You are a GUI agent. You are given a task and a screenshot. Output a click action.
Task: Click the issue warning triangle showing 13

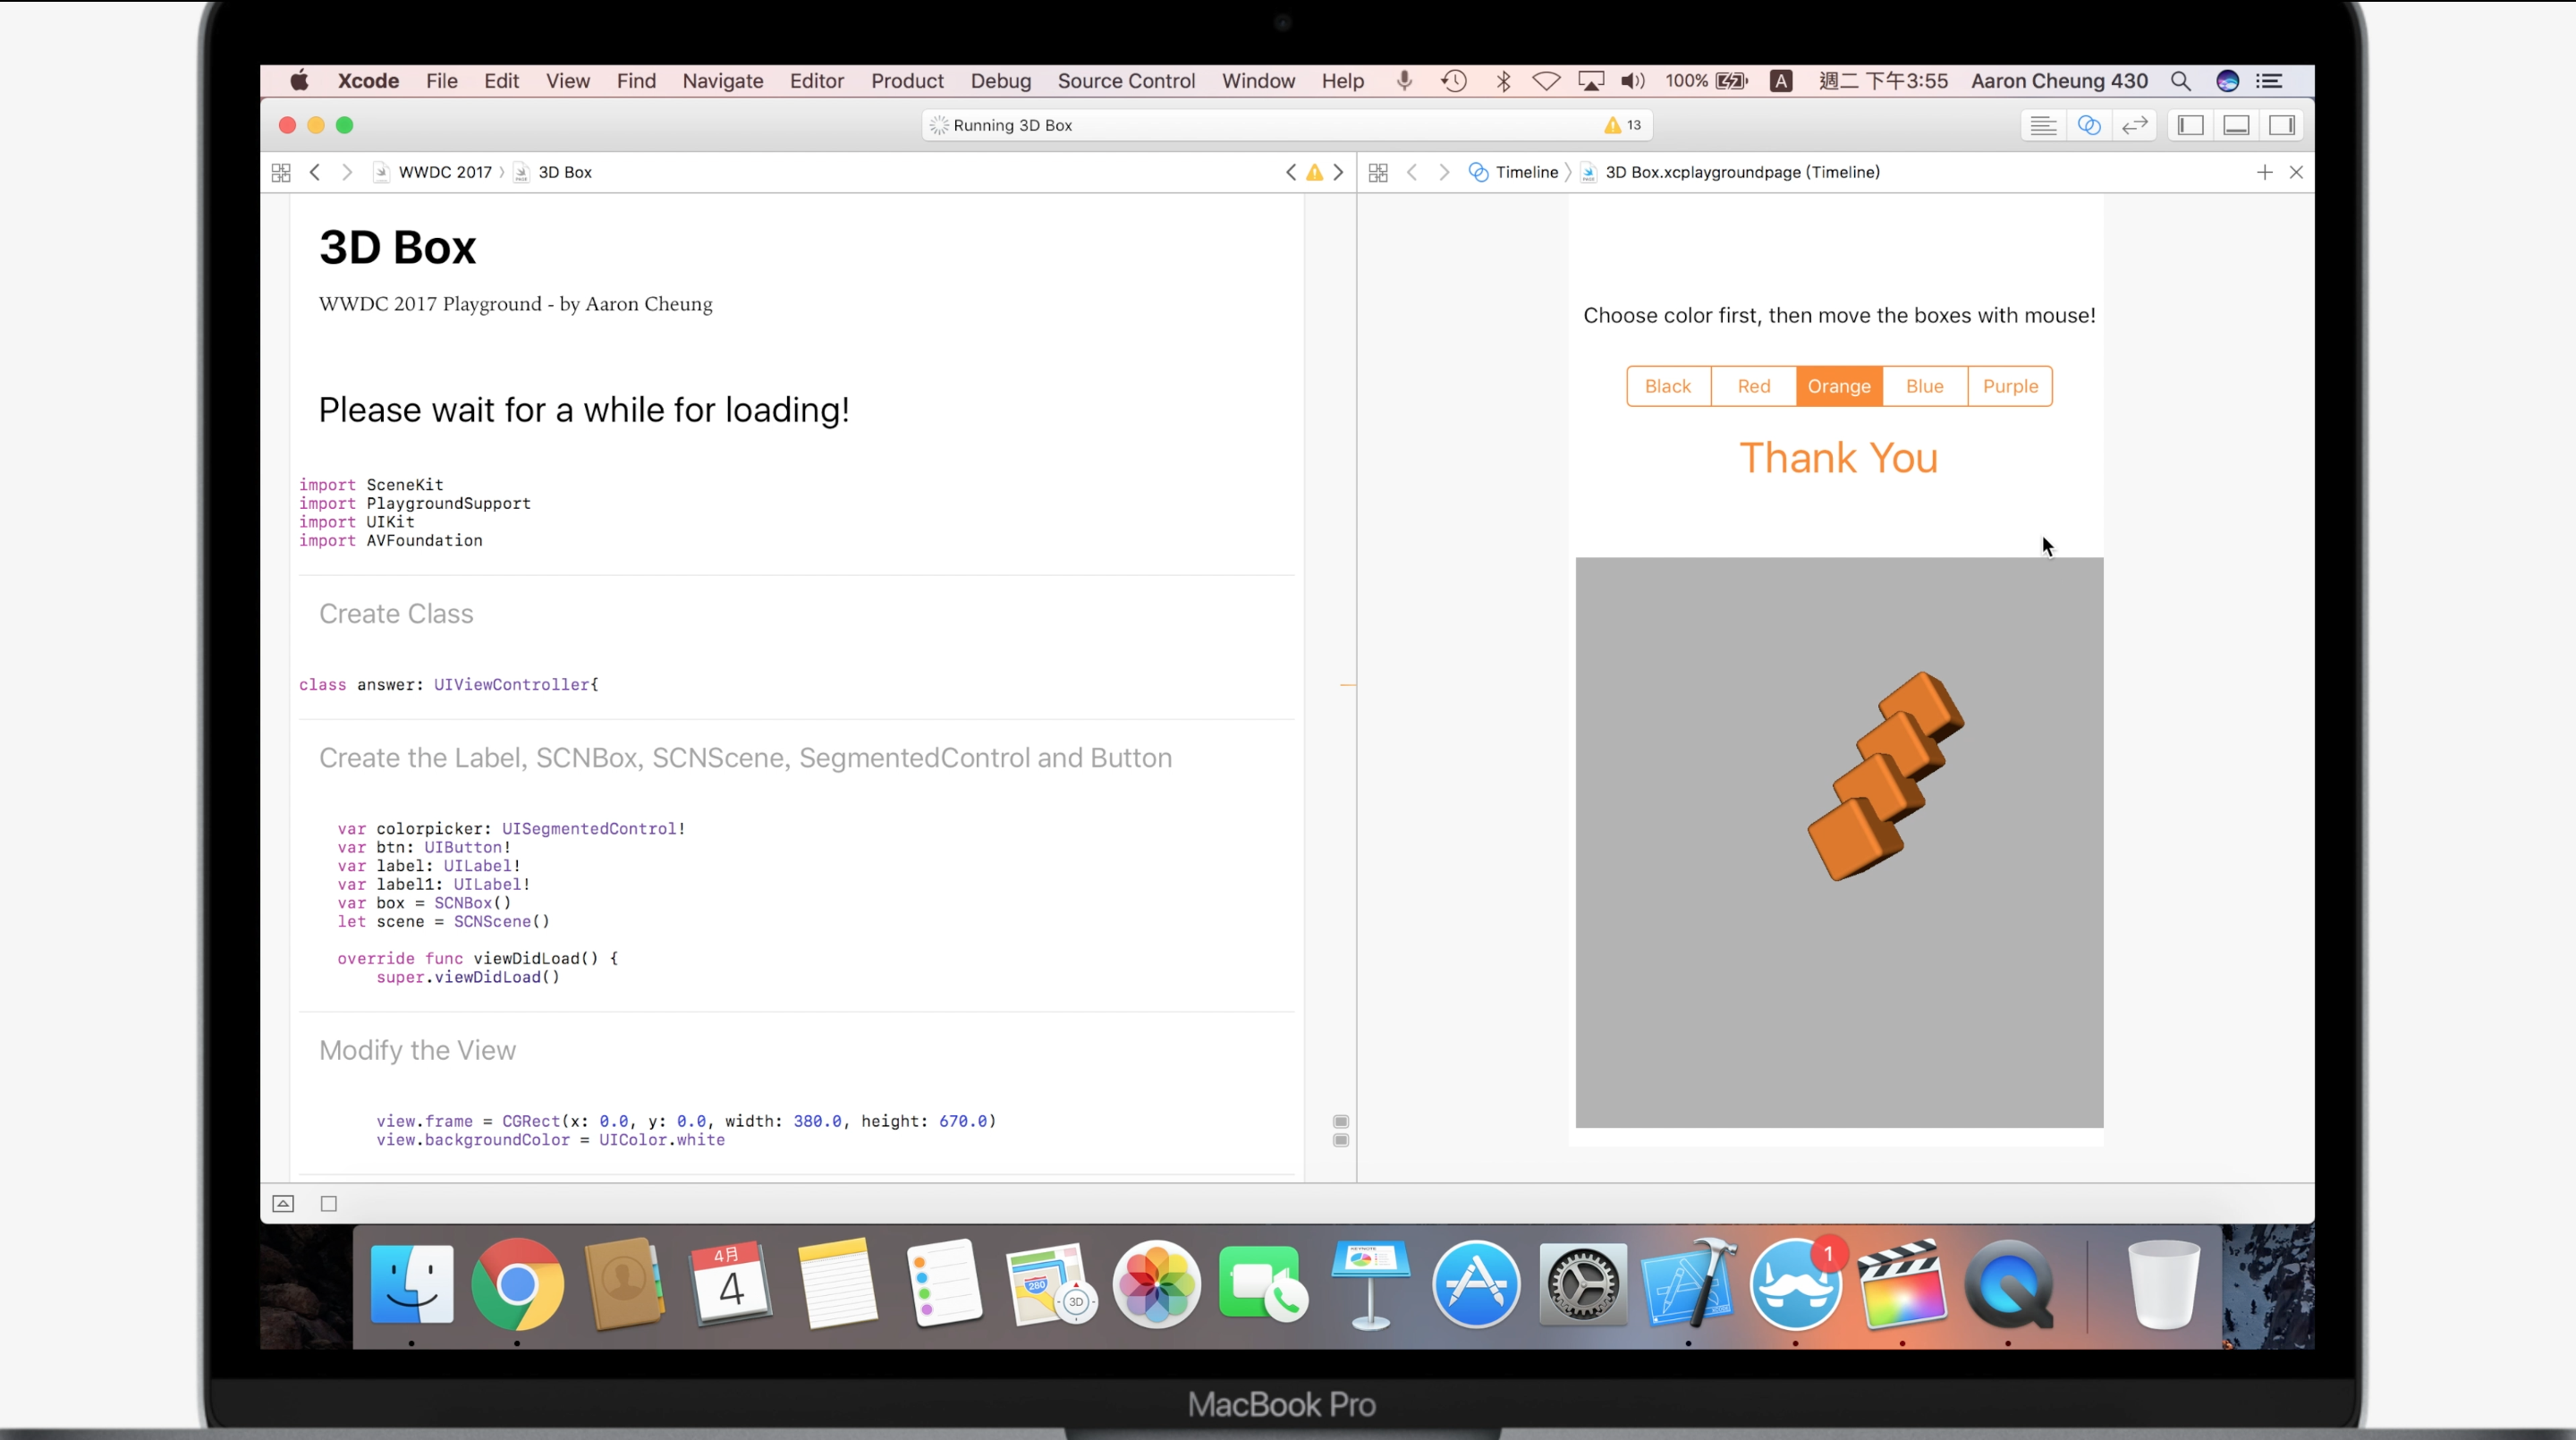[x=1622, y=125]
